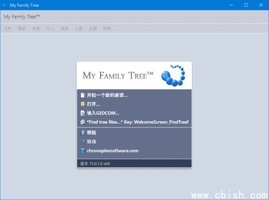
Task: Maximize the My Family Tree window
Action: [x=246, y=5]
